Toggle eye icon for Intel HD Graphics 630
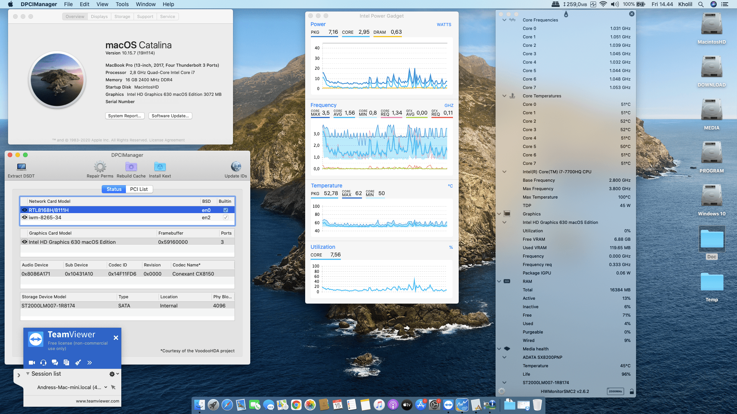The width and height of the screenshot is (737, 414). coord(25,242)
